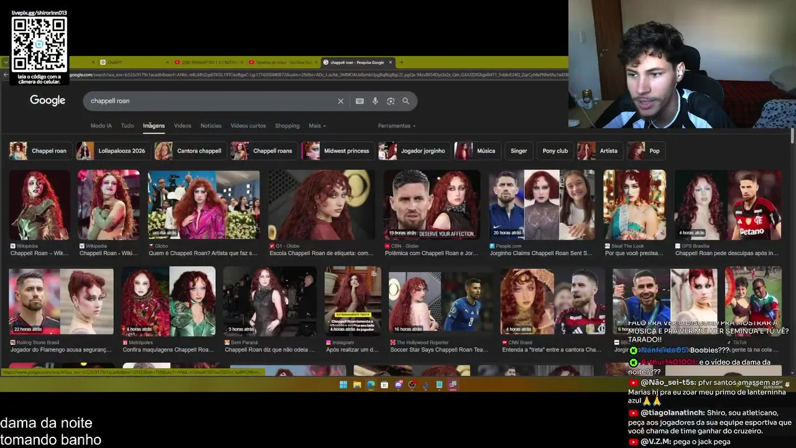Open a new browser tab with plus button
796x448 pixels.
401,62
